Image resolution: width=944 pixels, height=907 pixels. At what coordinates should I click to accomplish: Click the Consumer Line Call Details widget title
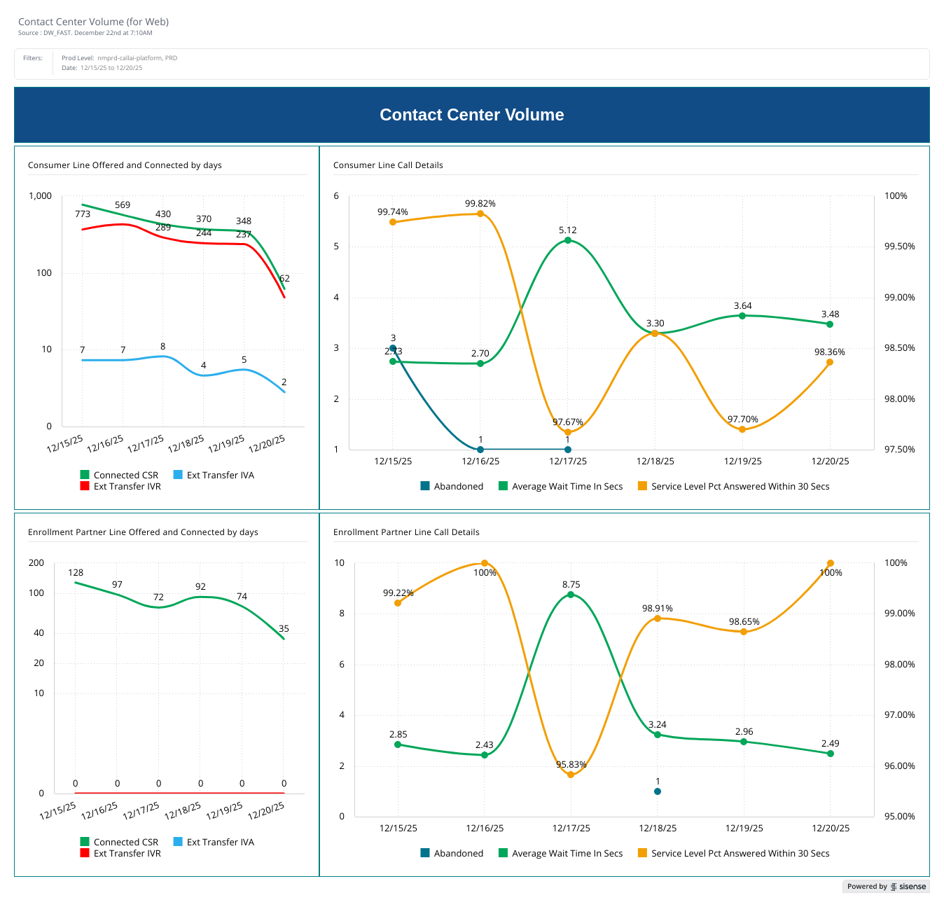pyautogui.click(x=388, y=165)
